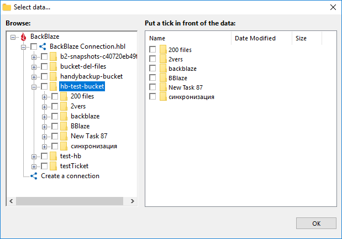Expand the bucket-del-files node
Screen dimensions: 342x239
pyautogui.click(x=34, y=67)
